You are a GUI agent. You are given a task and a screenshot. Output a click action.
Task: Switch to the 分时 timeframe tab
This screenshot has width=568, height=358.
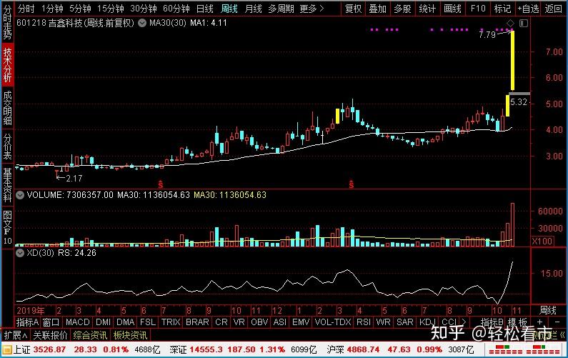tap(26, 9)
